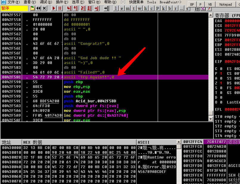This screenshot has height=184, width=240.
Task: Open references 'r' toolbar button
Action: point(175,8)
